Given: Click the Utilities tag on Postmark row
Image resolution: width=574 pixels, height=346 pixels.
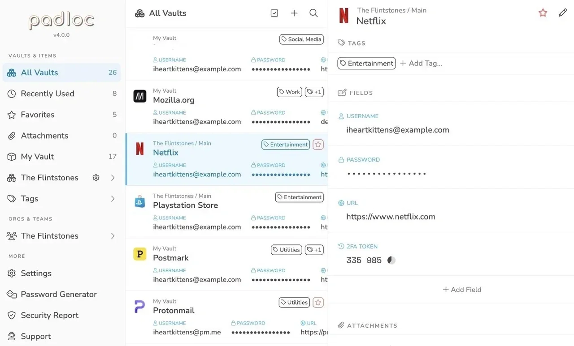Looking at the screenshot, I should click(287, 250).
